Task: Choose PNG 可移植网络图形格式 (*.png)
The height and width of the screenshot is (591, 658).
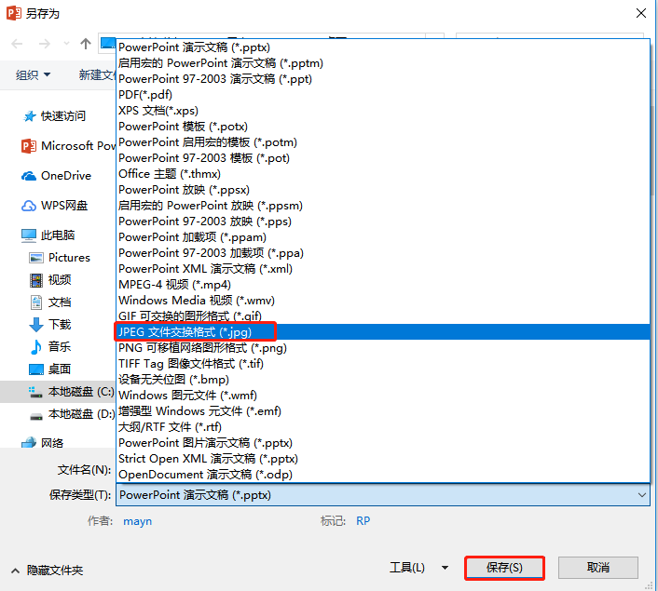Action: click(x=383, y=348)
